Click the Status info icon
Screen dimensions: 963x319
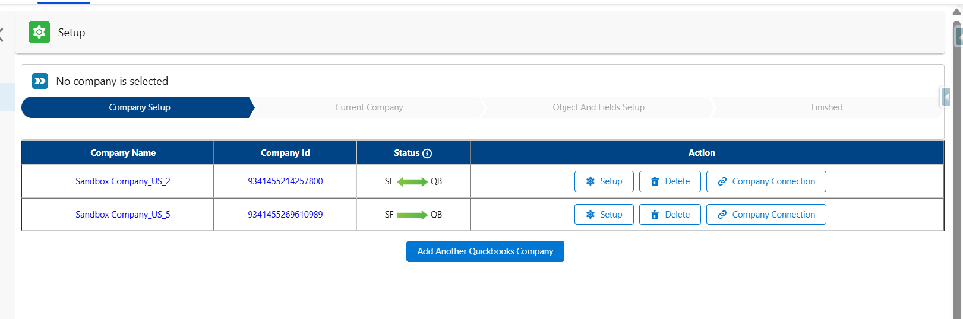click(427, 154)
